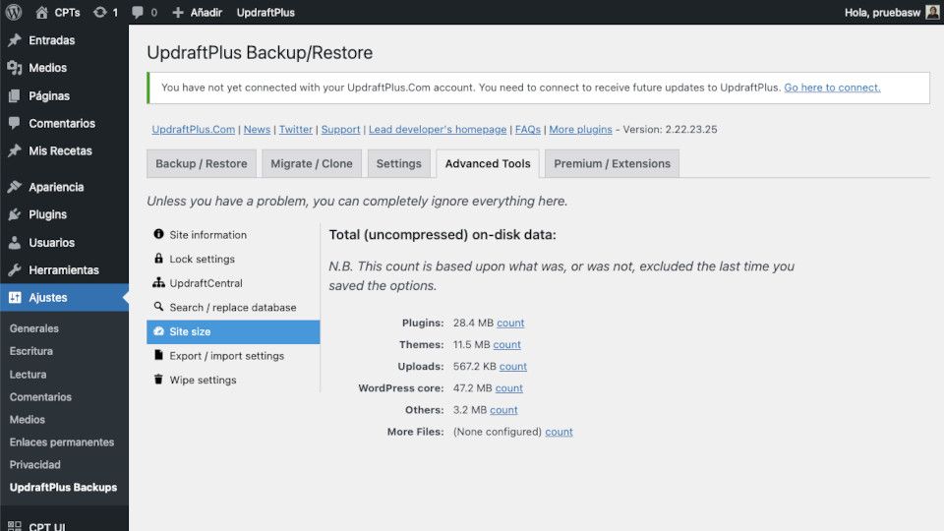The image size is (944, 531).
Task: Open the UpdraftPlus.Com link
Action: pyautogui.click(x=194, y=129)
